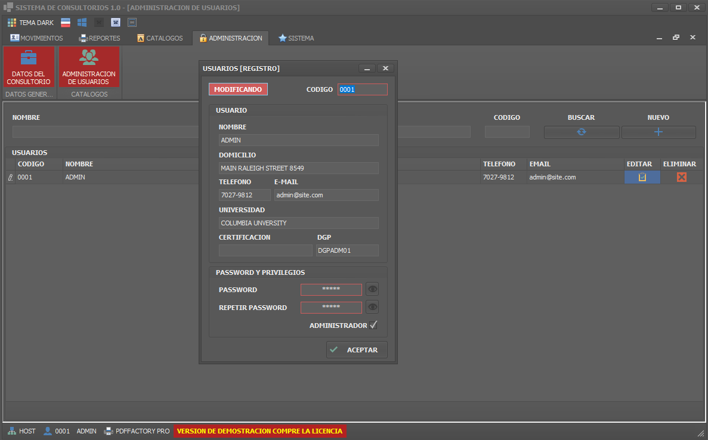This screenshot has width=708, height=440.
Task: Click the red delete X for user 0001
Action: pos(681,177)
